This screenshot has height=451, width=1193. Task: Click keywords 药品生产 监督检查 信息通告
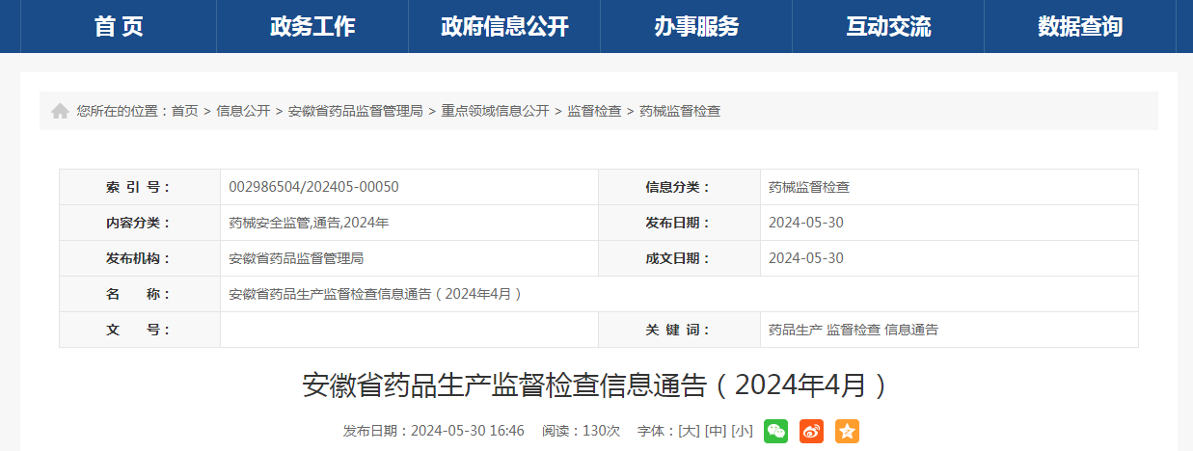pos(854,330)
